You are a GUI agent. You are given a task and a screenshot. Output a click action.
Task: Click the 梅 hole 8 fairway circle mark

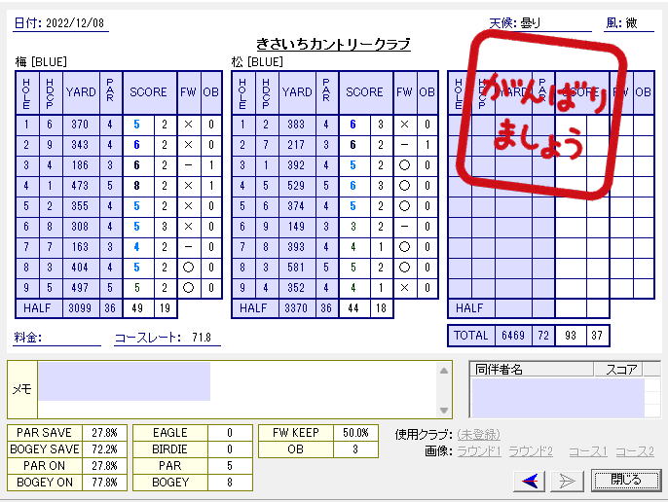188,268
